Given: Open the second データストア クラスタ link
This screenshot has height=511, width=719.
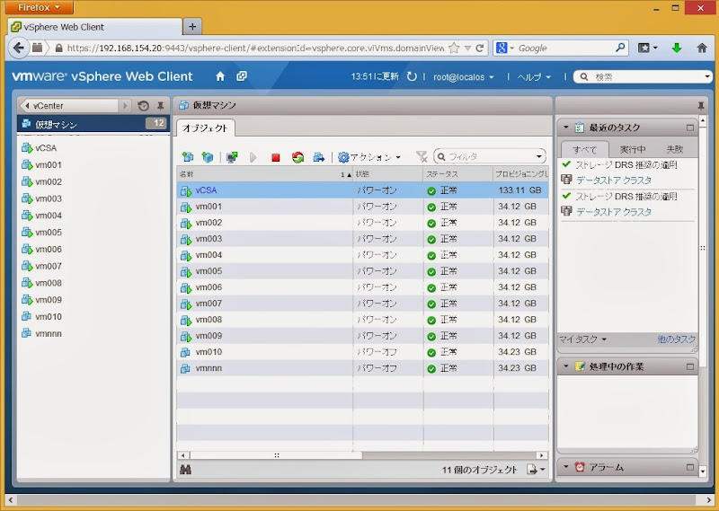Looking at the screenshot, I should click(x=614, y=212).
